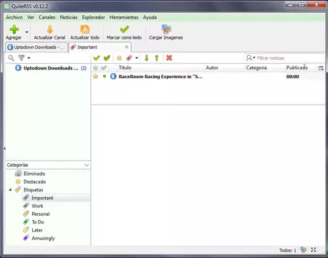328x258 pixels.
Task: Click the Todos: 1 status text
Action: coord(287,250)
